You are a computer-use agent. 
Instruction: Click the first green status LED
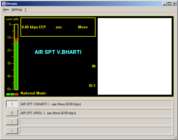coord(8,94)
